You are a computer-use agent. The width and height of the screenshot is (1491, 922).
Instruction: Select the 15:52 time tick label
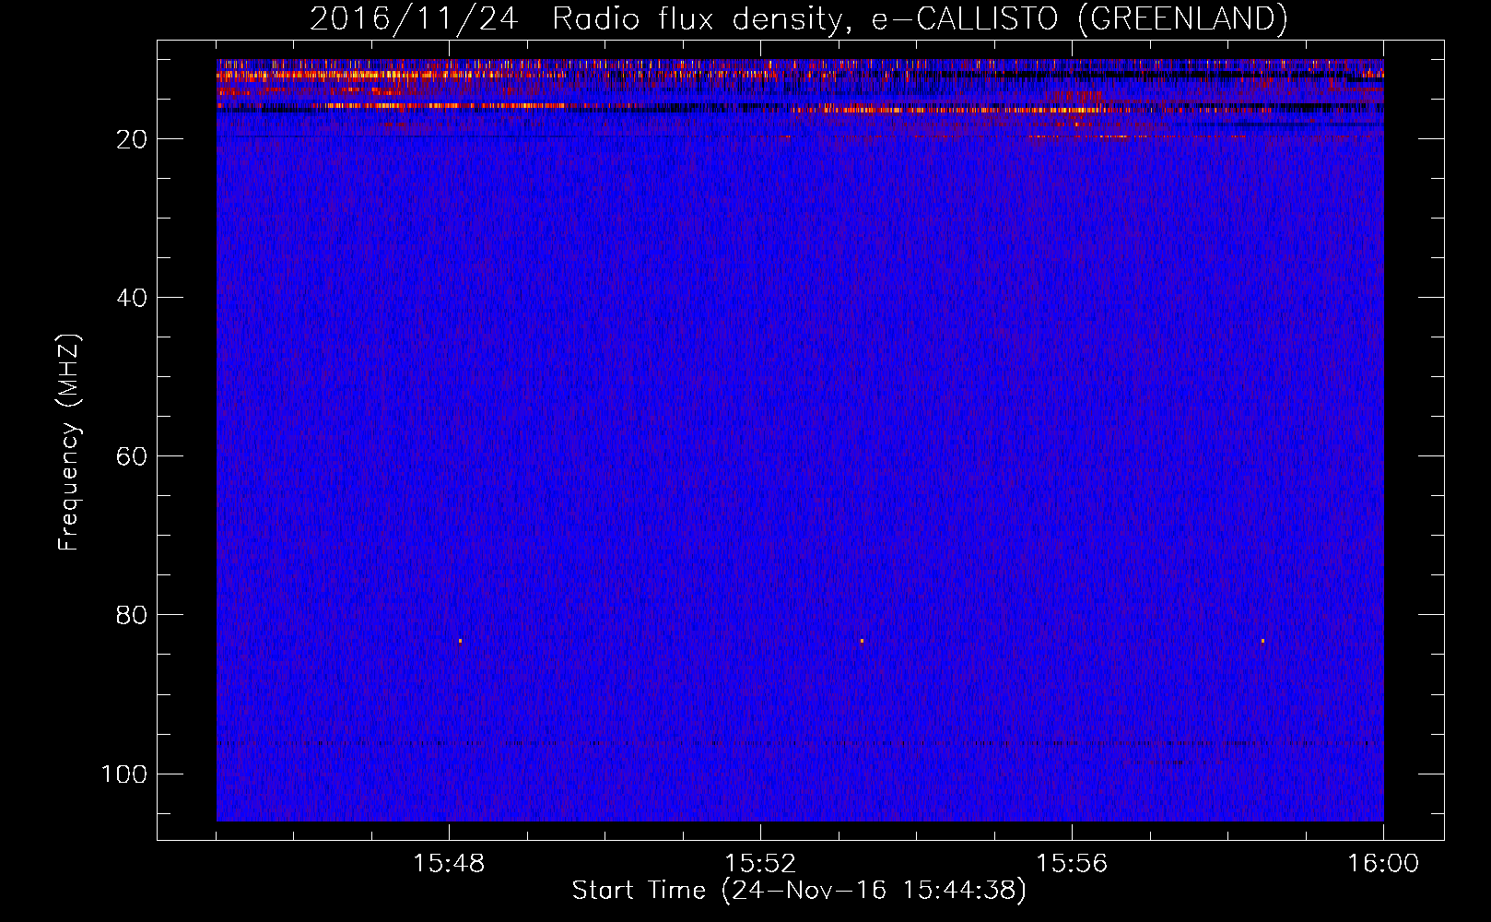point(760,864)
